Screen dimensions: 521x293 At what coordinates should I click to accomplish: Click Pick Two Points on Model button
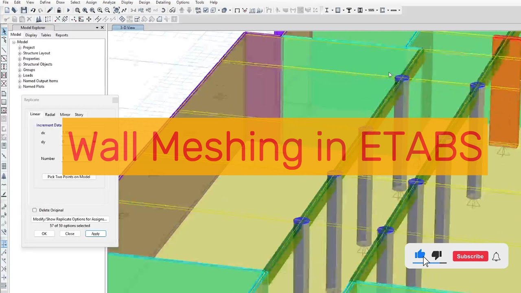click(69, 177)
